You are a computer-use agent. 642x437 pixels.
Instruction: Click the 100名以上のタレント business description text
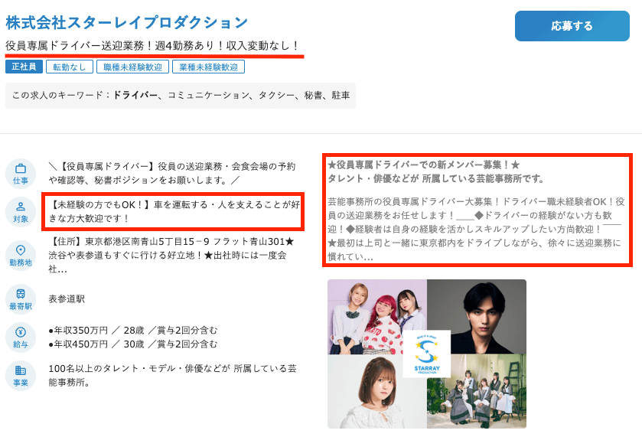coord(172,375)
